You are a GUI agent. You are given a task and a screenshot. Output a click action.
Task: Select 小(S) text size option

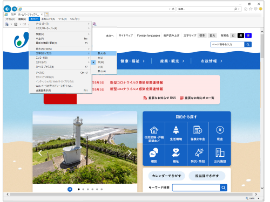click(104, 67)
